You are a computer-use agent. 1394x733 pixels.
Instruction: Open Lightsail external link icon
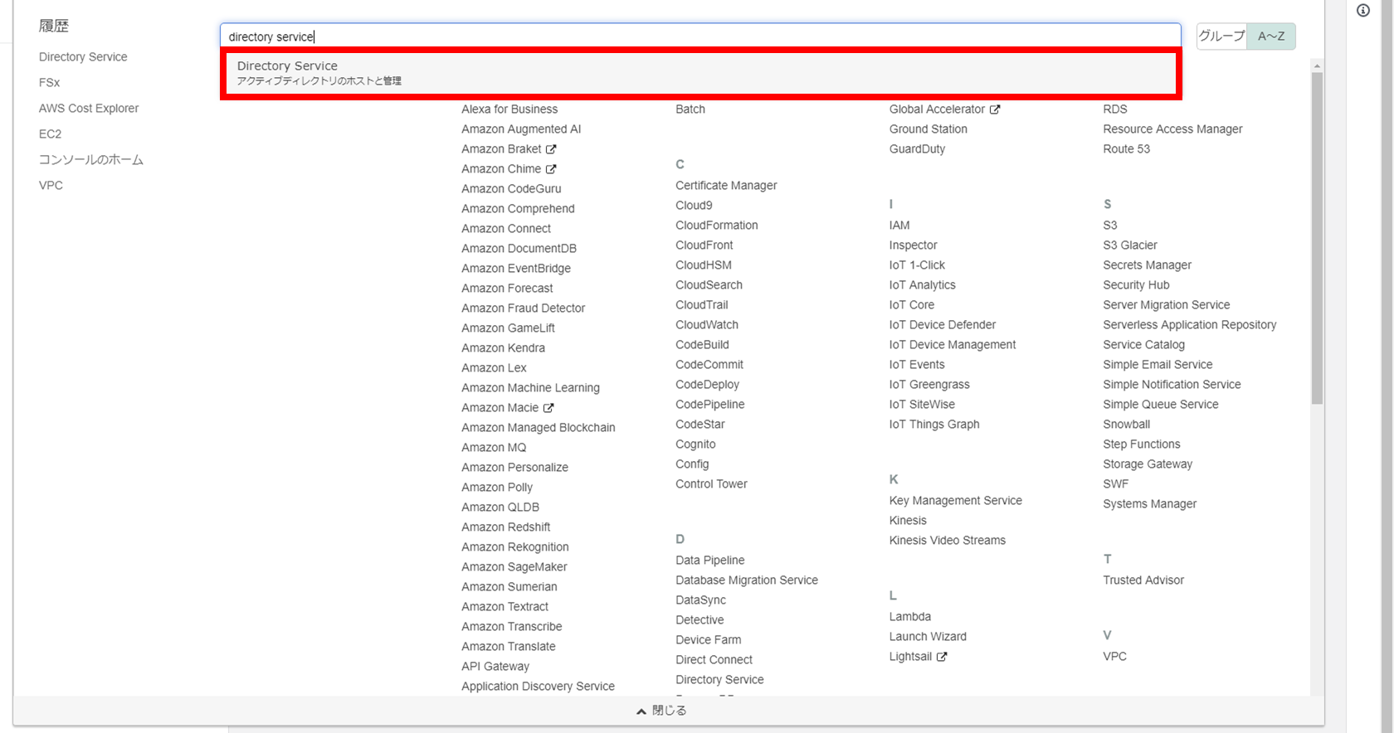[942, 657]
